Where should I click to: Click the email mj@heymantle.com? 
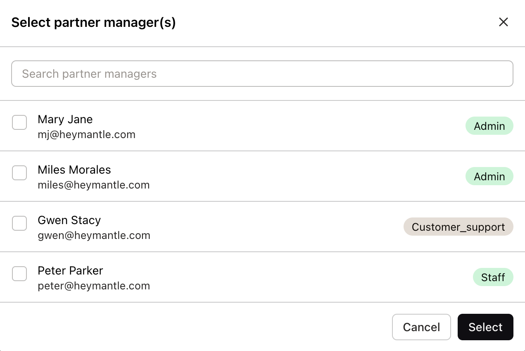coord(87,134)
